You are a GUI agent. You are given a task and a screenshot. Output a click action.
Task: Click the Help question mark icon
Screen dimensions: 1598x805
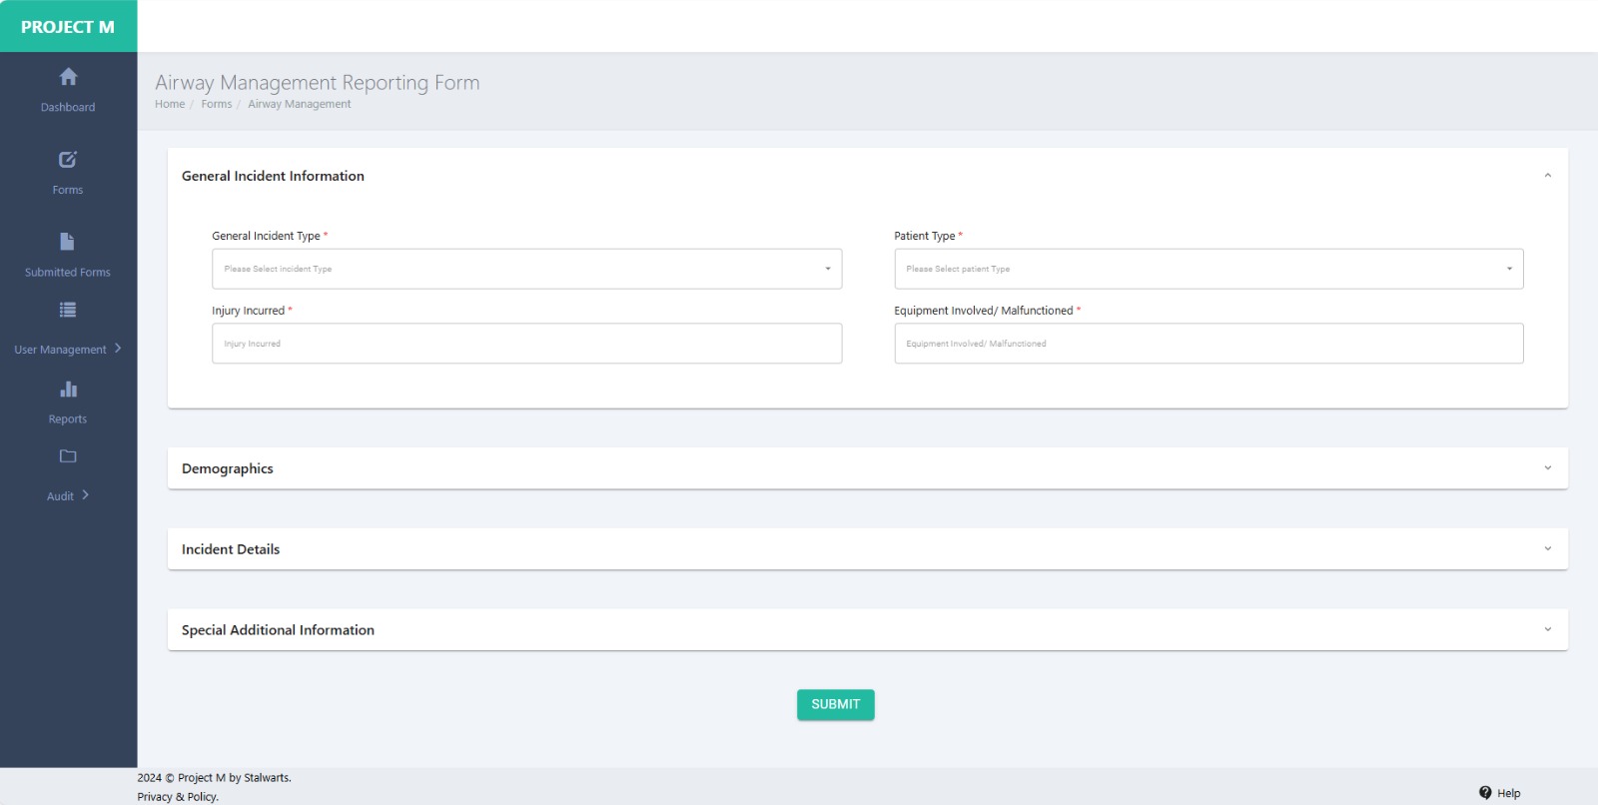coord(1485,793)
